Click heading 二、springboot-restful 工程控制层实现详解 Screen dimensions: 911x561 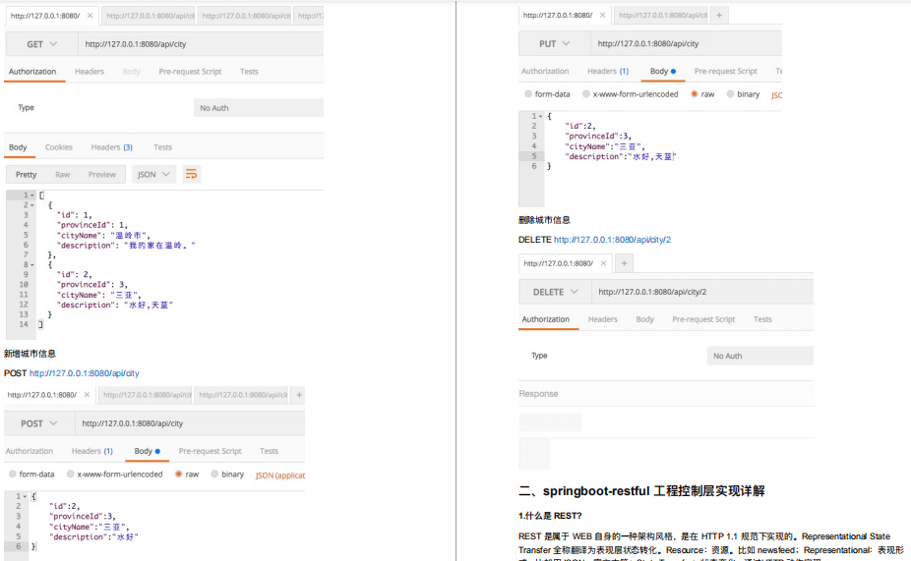(641, 491)
